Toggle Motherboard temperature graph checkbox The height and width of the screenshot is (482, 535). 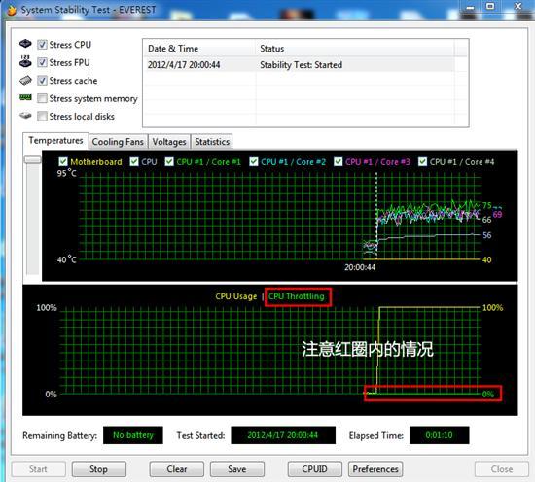pyautogui.click(x=63, y=161)
